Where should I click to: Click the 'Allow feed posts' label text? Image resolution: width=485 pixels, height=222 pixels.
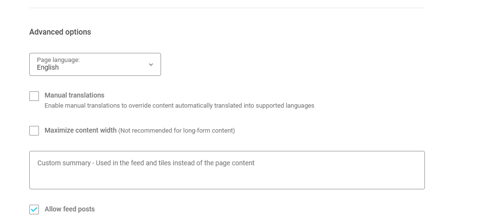point(70,209)
